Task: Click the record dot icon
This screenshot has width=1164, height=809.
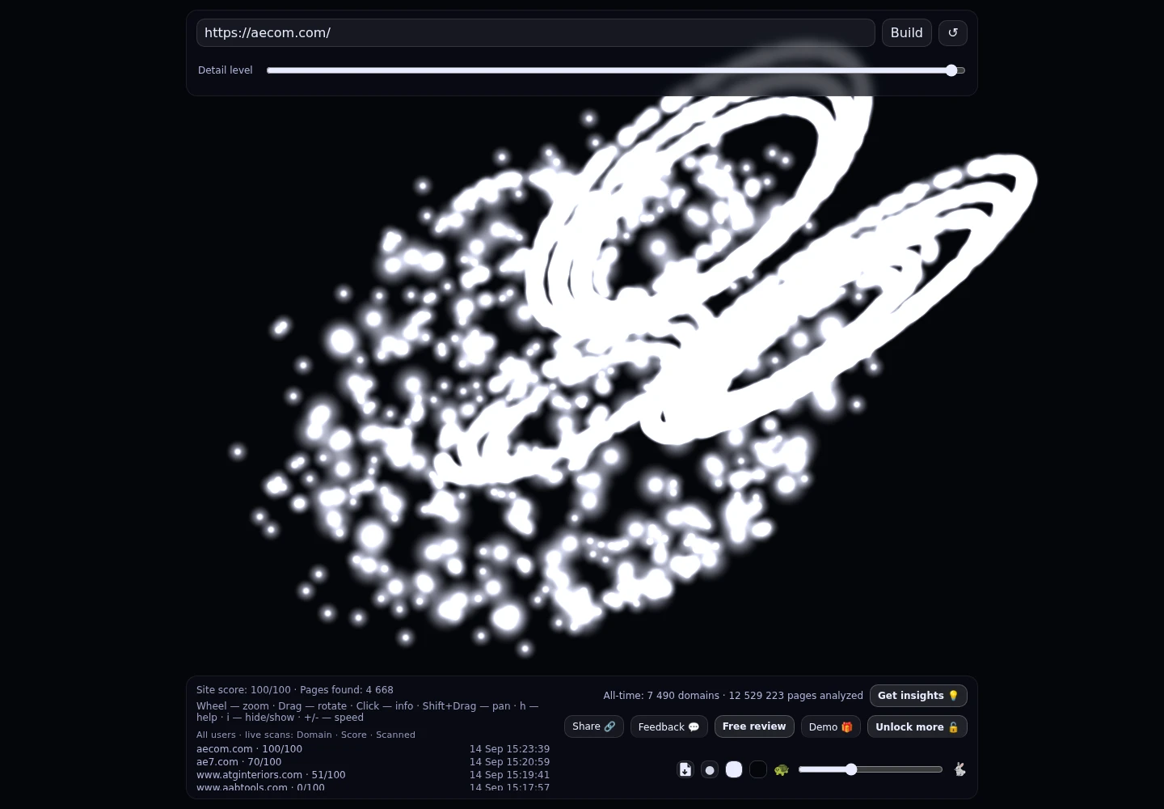Action: pyautogui.click(x=710, y=769)
